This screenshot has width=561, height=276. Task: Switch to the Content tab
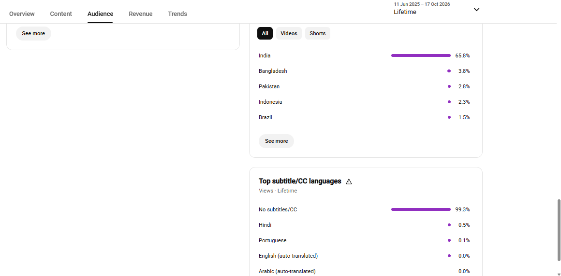61,14
